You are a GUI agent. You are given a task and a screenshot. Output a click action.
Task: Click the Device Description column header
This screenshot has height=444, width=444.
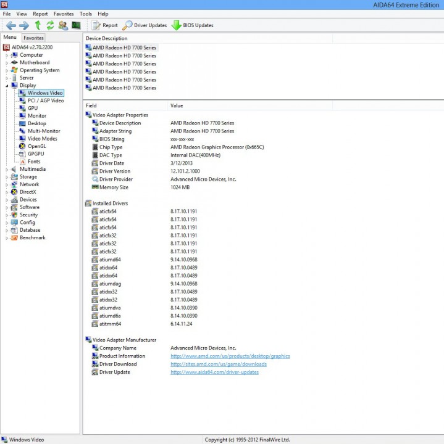point(208,38)
